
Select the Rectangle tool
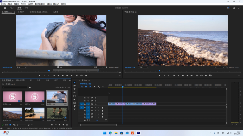pyautogui.click(x=75, y=103)
